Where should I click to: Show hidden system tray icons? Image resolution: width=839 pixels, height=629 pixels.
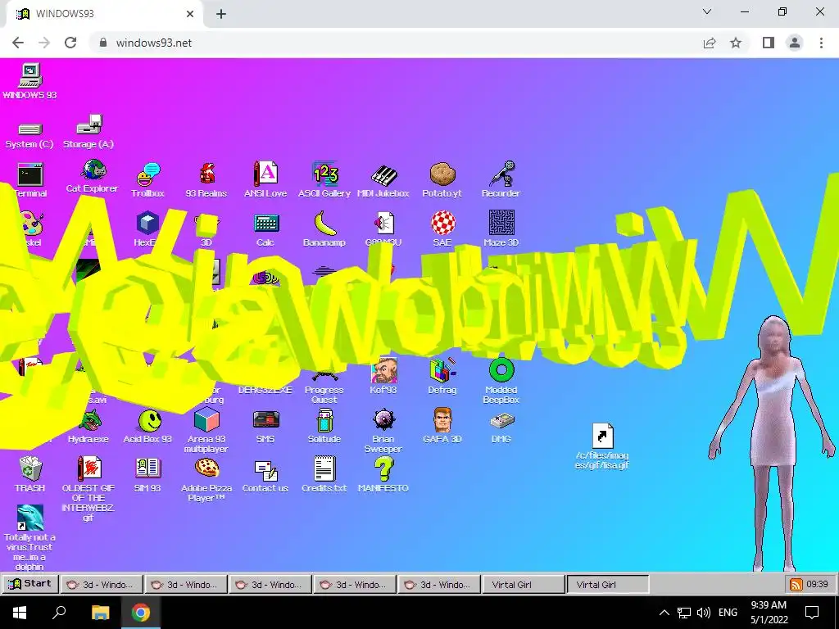click(x=664, y=613)
